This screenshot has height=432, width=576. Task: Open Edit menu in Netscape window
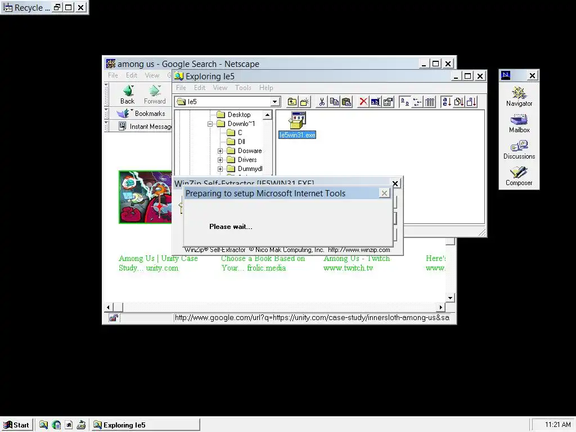click(132, 75)
